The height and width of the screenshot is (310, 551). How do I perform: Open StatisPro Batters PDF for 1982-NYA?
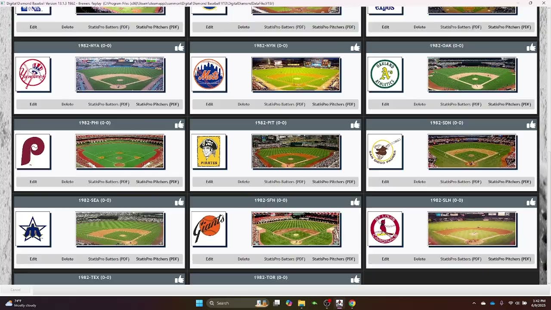click(x=108, y=104)
